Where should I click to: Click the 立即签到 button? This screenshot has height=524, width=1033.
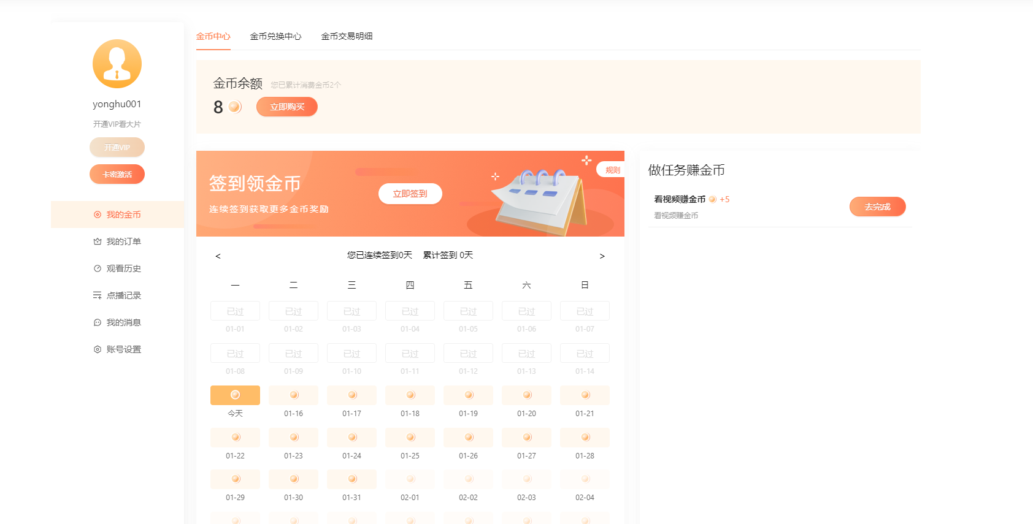410,194
